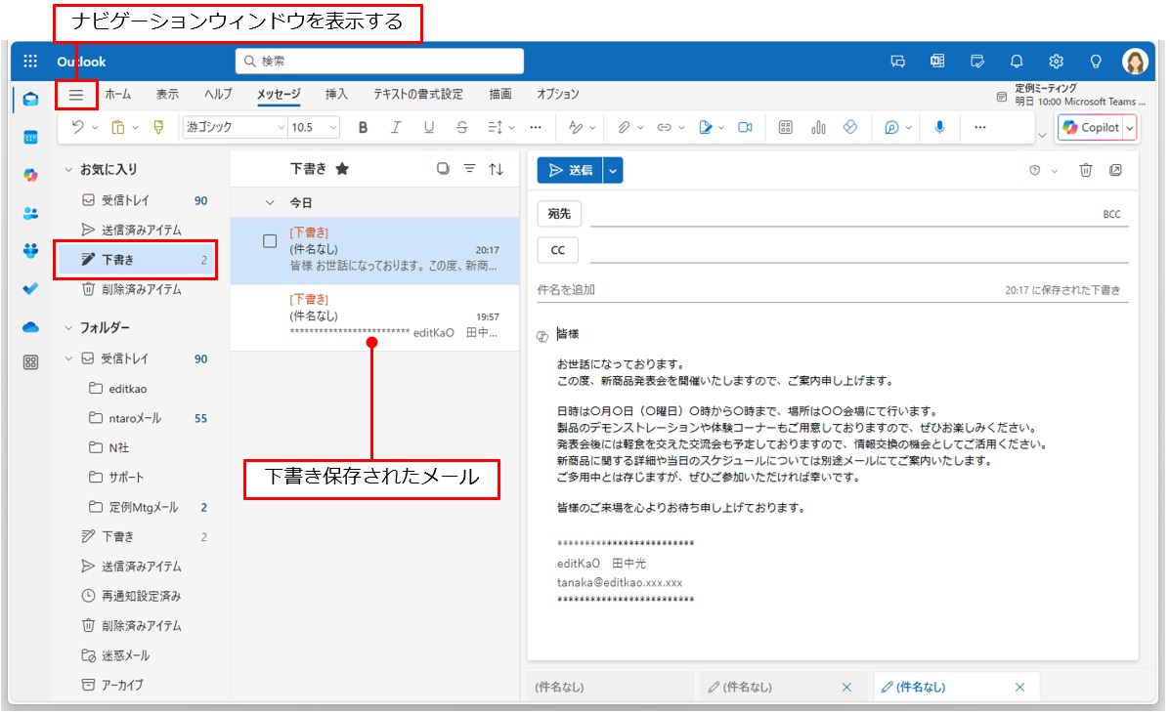Open the Teams chat icon in header
Image resolution: width=1170 pixels, height=714 pixels.
click(x=897, y=62)
